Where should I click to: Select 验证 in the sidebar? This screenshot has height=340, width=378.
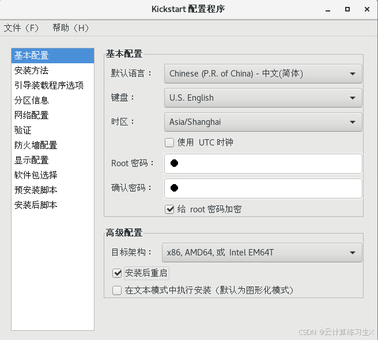click(x=52, y=130)
